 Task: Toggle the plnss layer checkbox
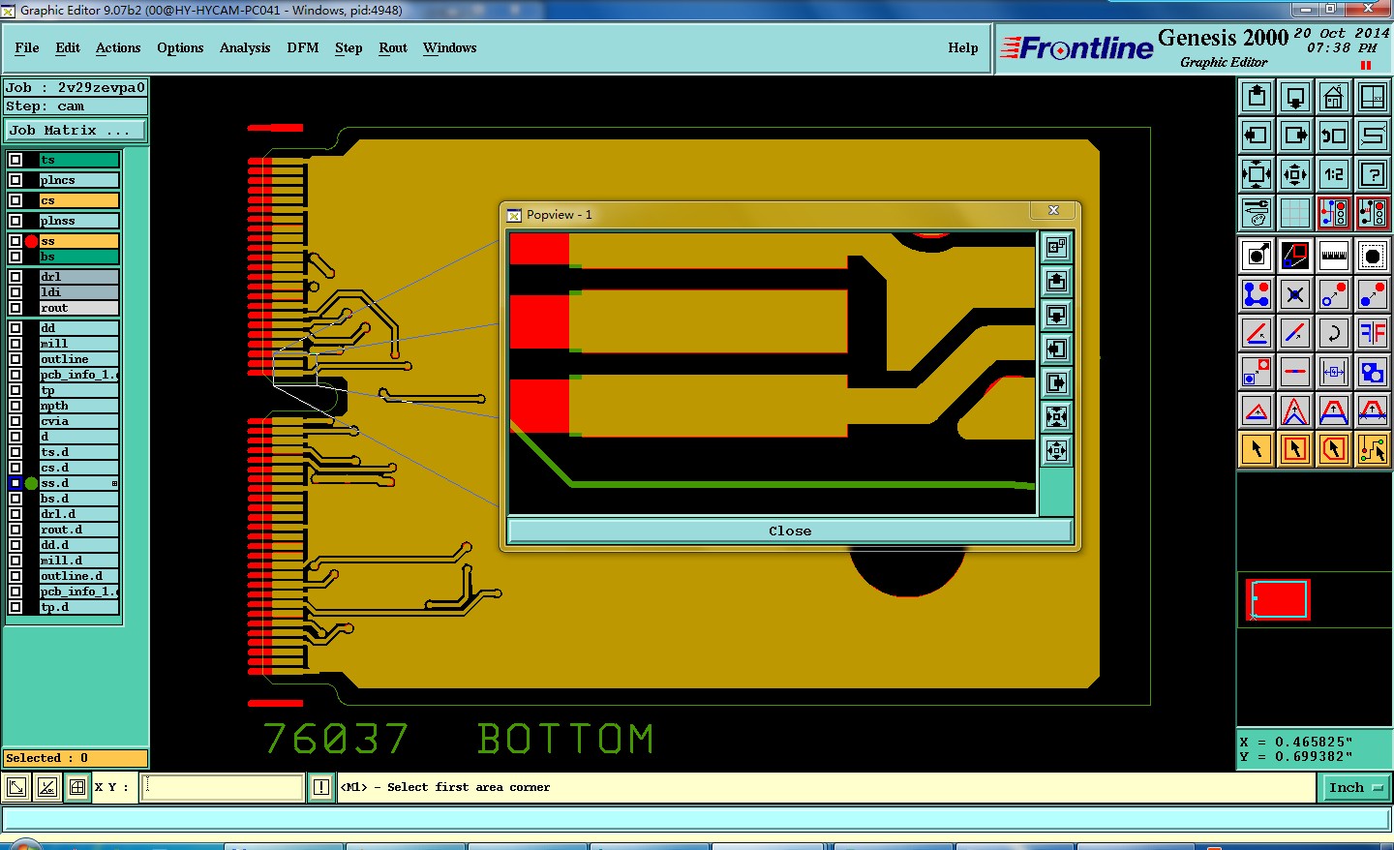pos(15,221)
